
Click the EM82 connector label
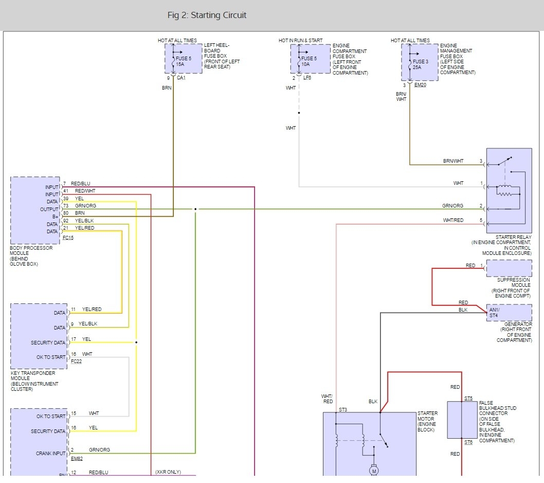[x=77, y=459]
